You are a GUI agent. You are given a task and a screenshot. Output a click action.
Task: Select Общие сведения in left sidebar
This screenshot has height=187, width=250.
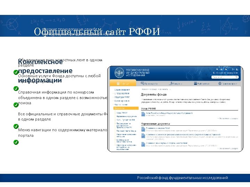tap(122, 90)
